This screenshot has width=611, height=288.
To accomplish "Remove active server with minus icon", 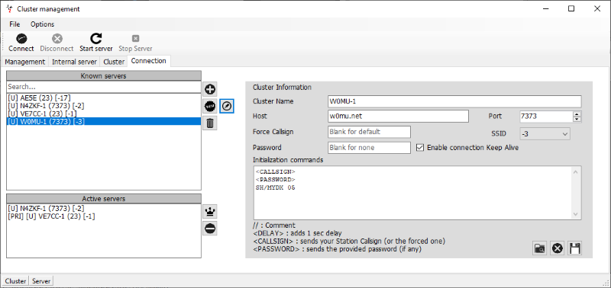I will click(209, 229).
